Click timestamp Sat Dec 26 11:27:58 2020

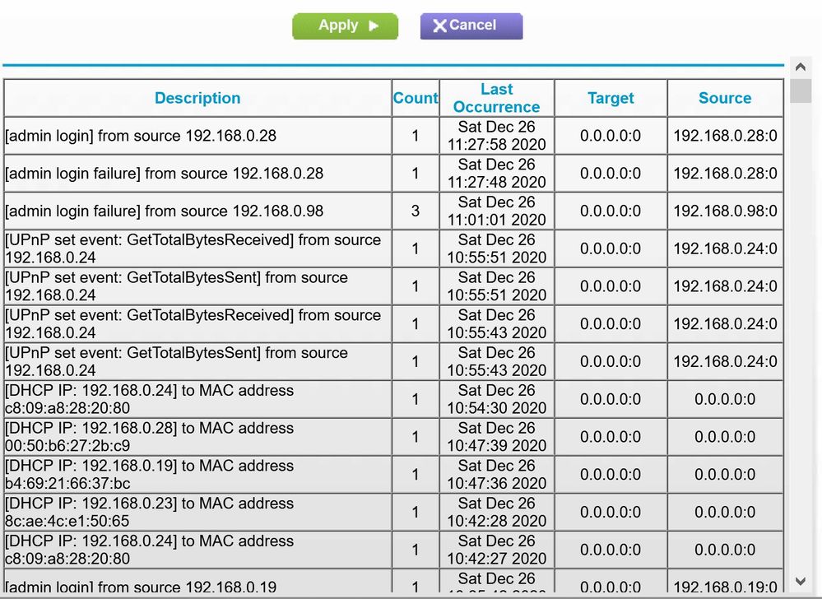pos(496,136)
